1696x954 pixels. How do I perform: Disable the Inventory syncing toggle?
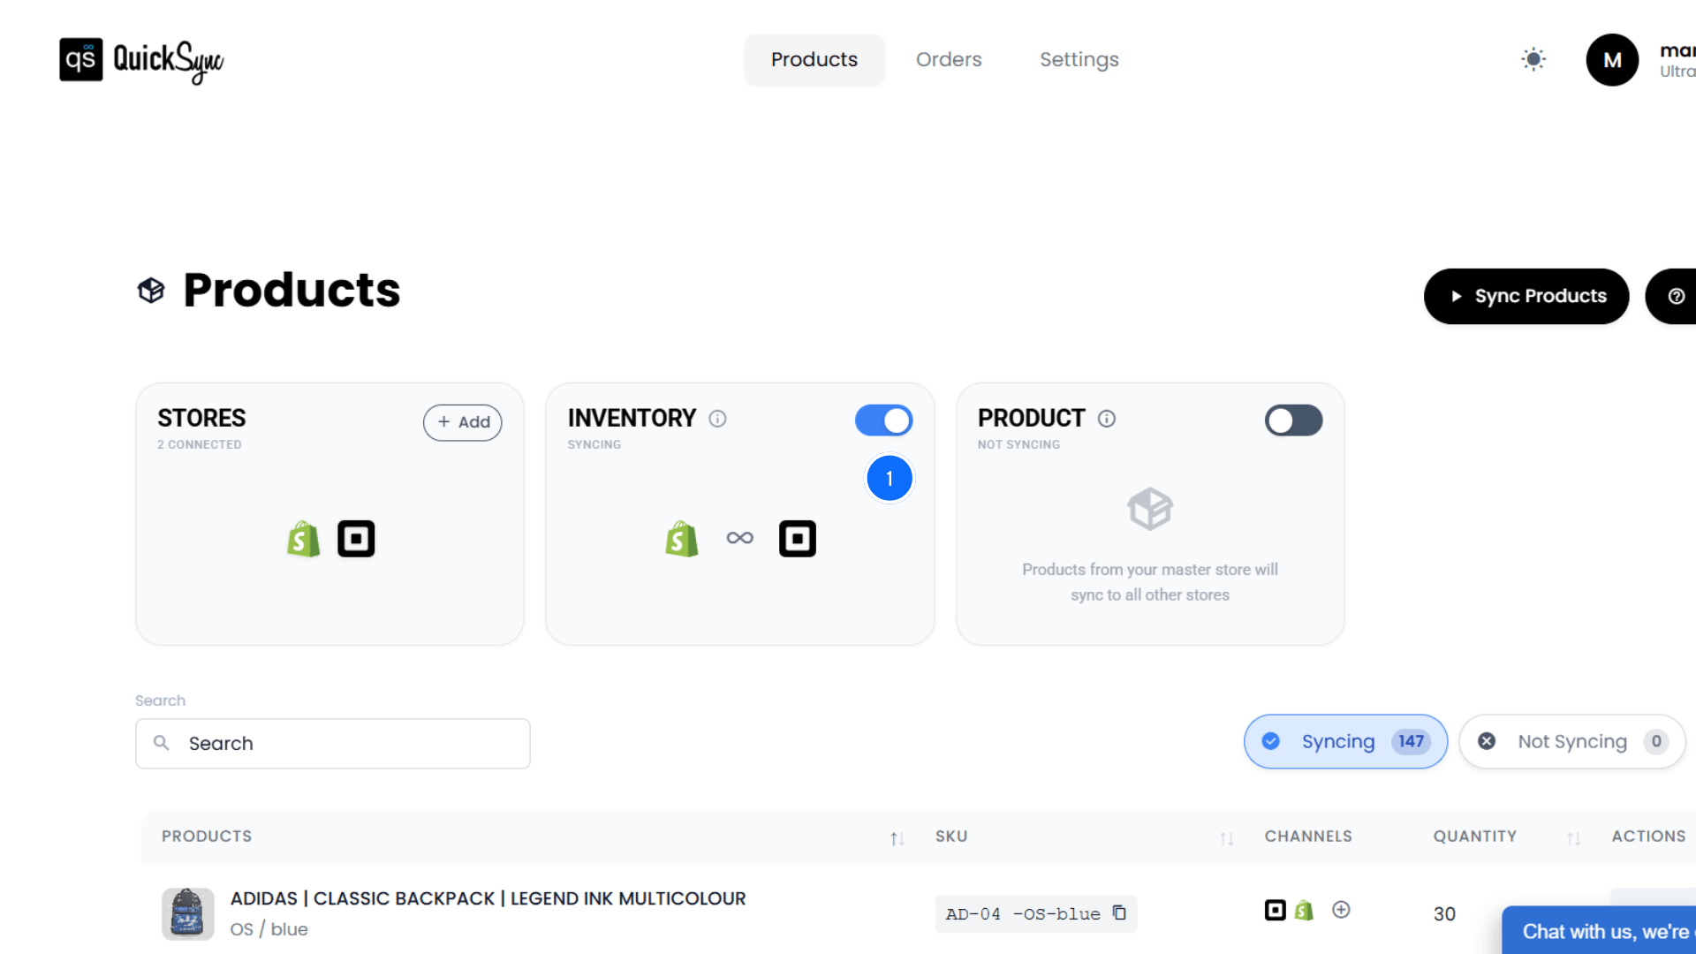[883, 420]
